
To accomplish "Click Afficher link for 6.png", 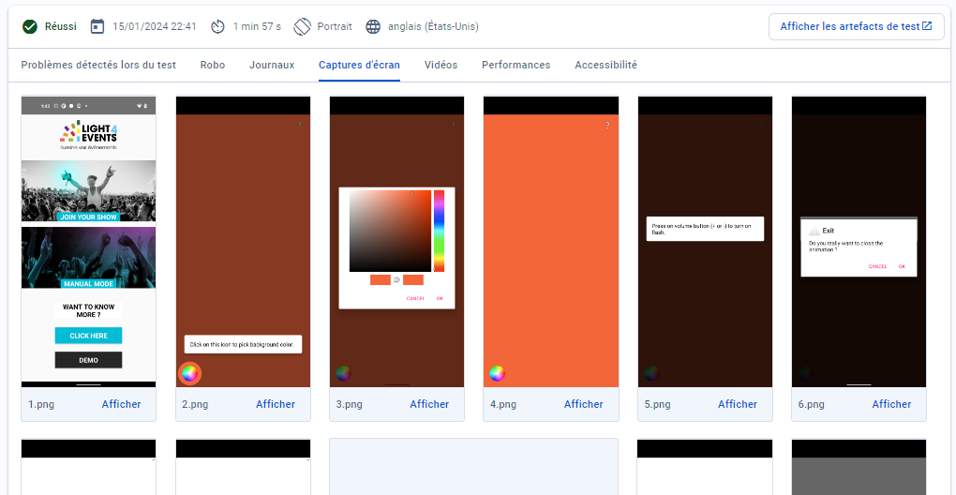I will 891,404.
